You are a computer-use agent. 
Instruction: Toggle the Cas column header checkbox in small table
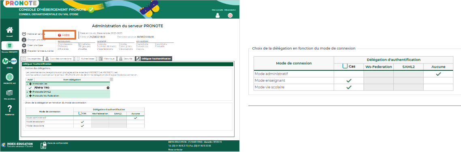pos(80,114)
